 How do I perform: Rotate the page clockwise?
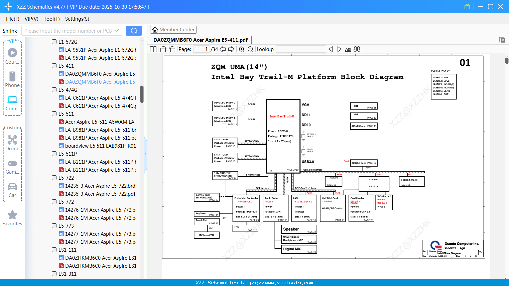[172, 49]
